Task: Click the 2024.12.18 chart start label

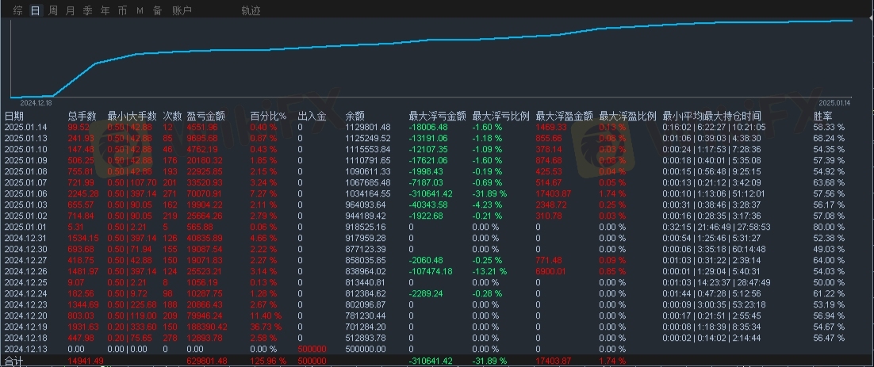Action: [36, 102]
